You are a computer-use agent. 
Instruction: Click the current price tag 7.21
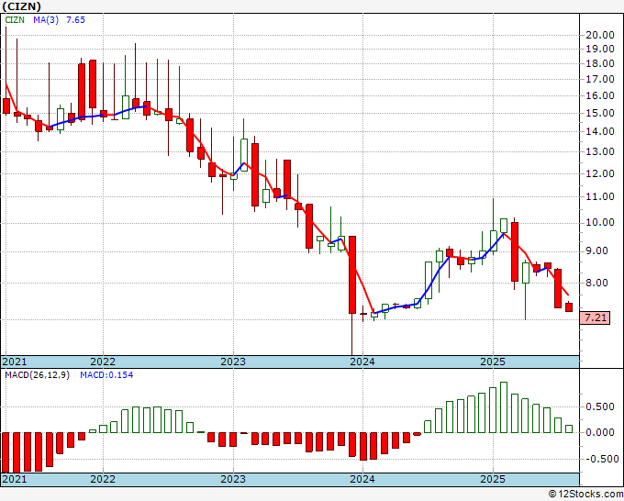pos(595,317)
